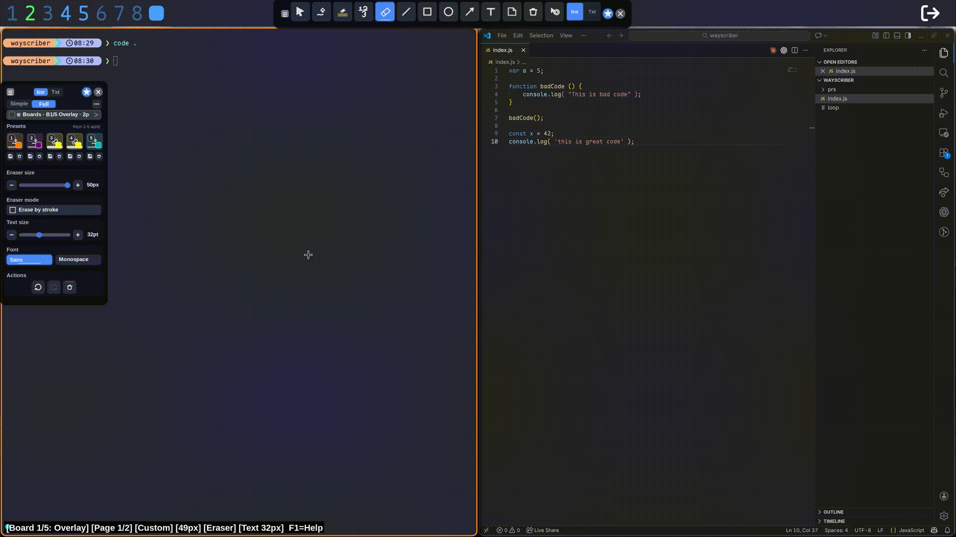The width and height of the screenshot is (956, 537).
Task: Select the rectangle shape tool
Action: coord(427,12)
